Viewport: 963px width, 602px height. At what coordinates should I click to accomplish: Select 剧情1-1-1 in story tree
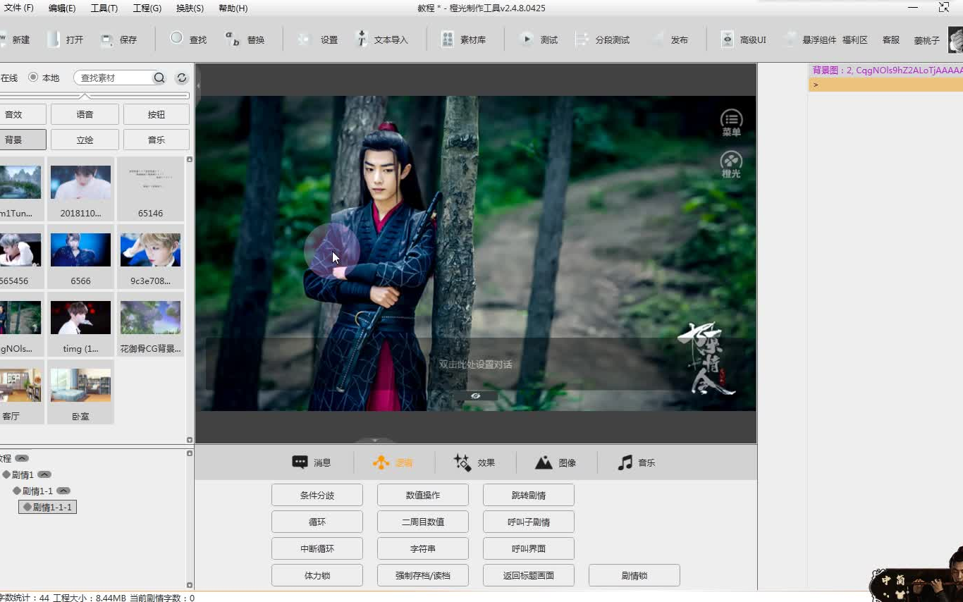click(47, 507)
